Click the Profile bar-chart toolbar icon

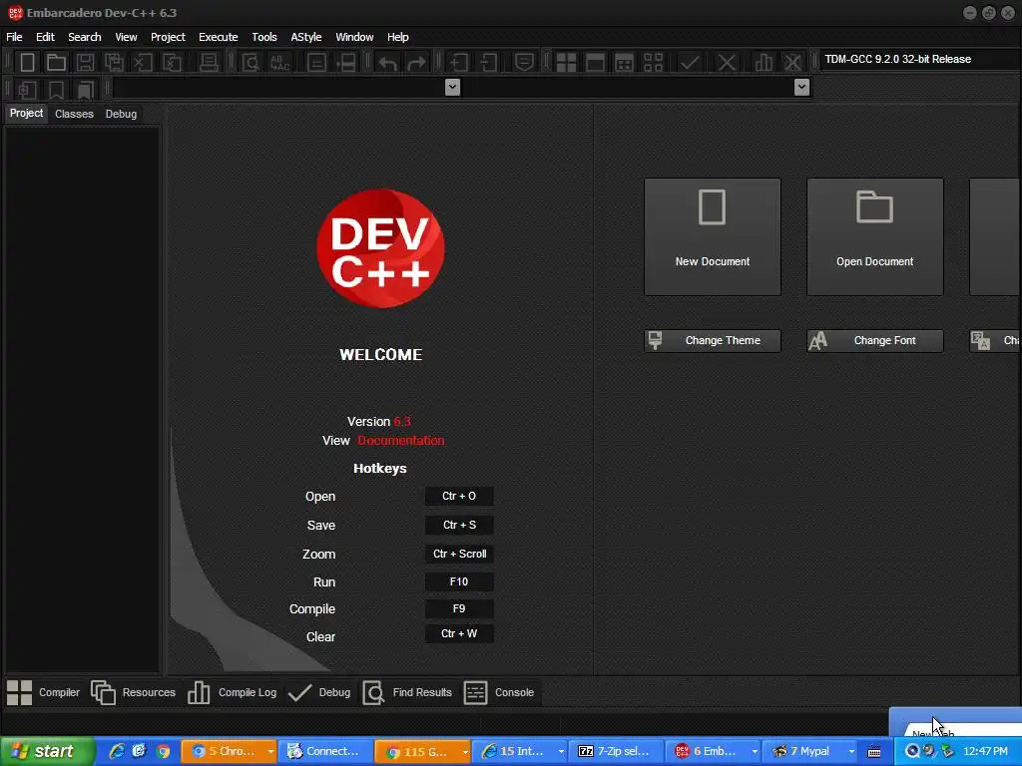(x=764, y=63)
